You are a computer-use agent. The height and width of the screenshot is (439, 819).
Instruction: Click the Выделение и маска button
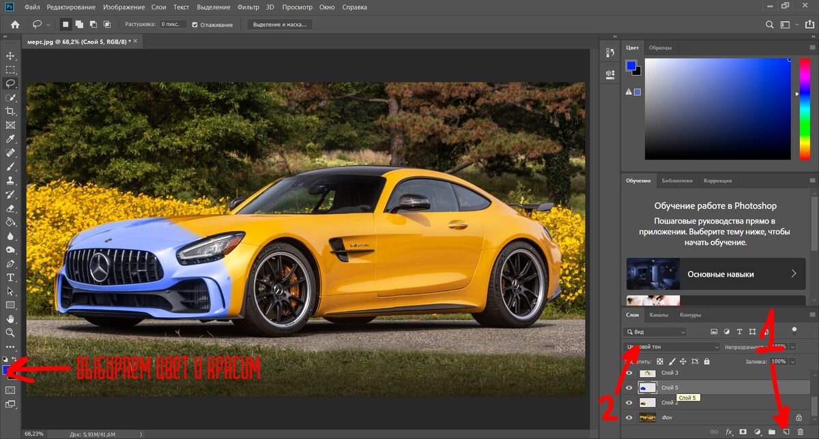279,25
